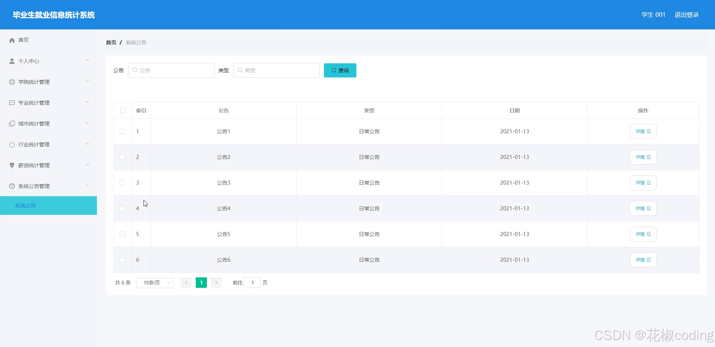
Task: Click the 毕业生就业信息统计系统 title
Action: pyautogui.click(x=54, y=15)
